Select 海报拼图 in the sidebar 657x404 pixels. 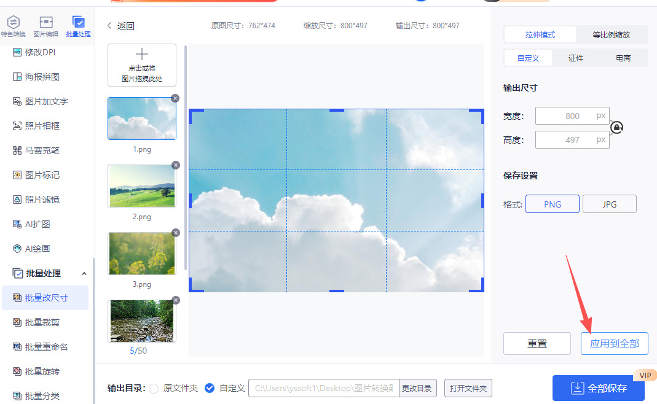coord(36,77)
